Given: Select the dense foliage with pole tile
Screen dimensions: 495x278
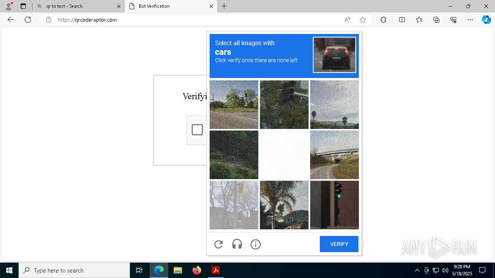Looking at the screenshot, I should coord(284,105).
